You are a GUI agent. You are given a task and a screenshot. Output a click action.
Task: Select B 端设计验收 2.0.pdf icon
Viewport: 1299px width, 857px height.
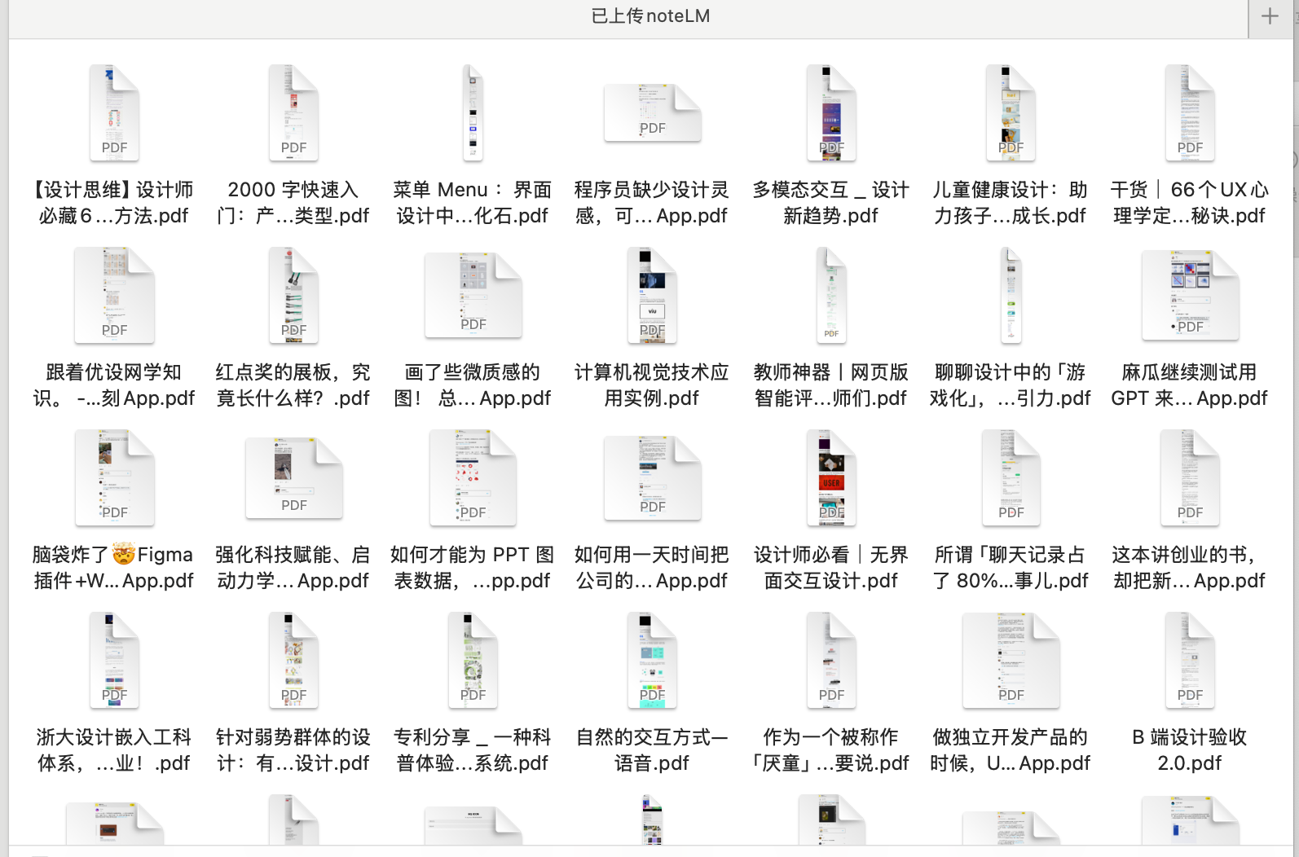click(x=1190, y=660)
